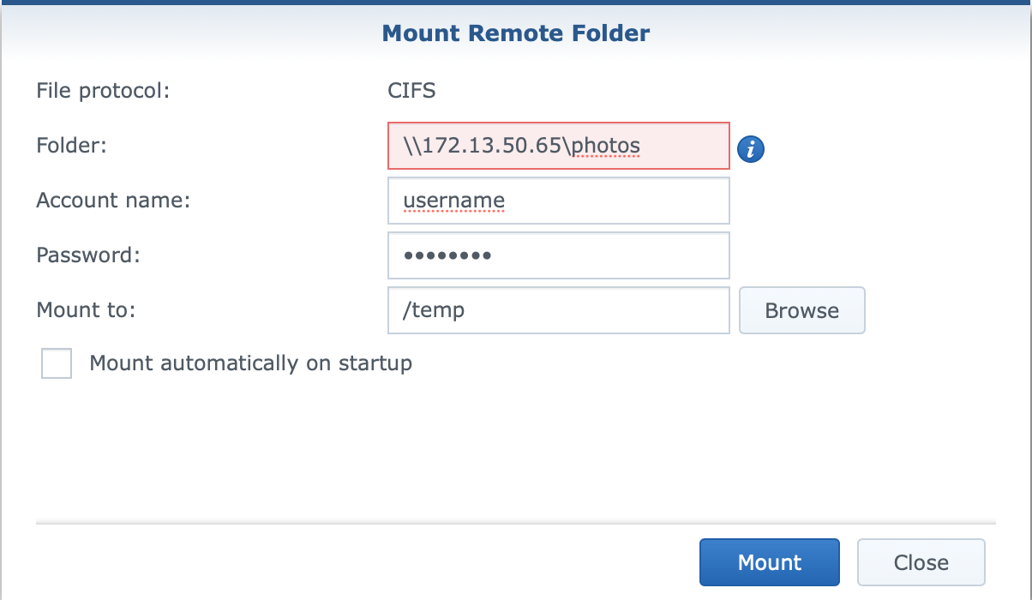
Task: Click the divider line above Mount button
Action: tap(516, 523)
